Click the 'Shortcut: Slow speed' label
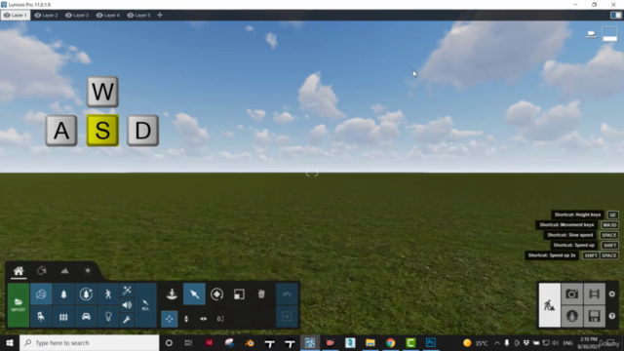This screenshot has width=624, height=351. pos(569,235)
